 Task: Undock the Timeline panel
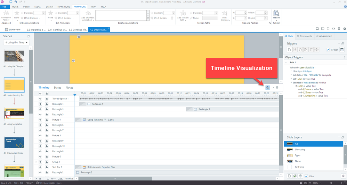277,87
